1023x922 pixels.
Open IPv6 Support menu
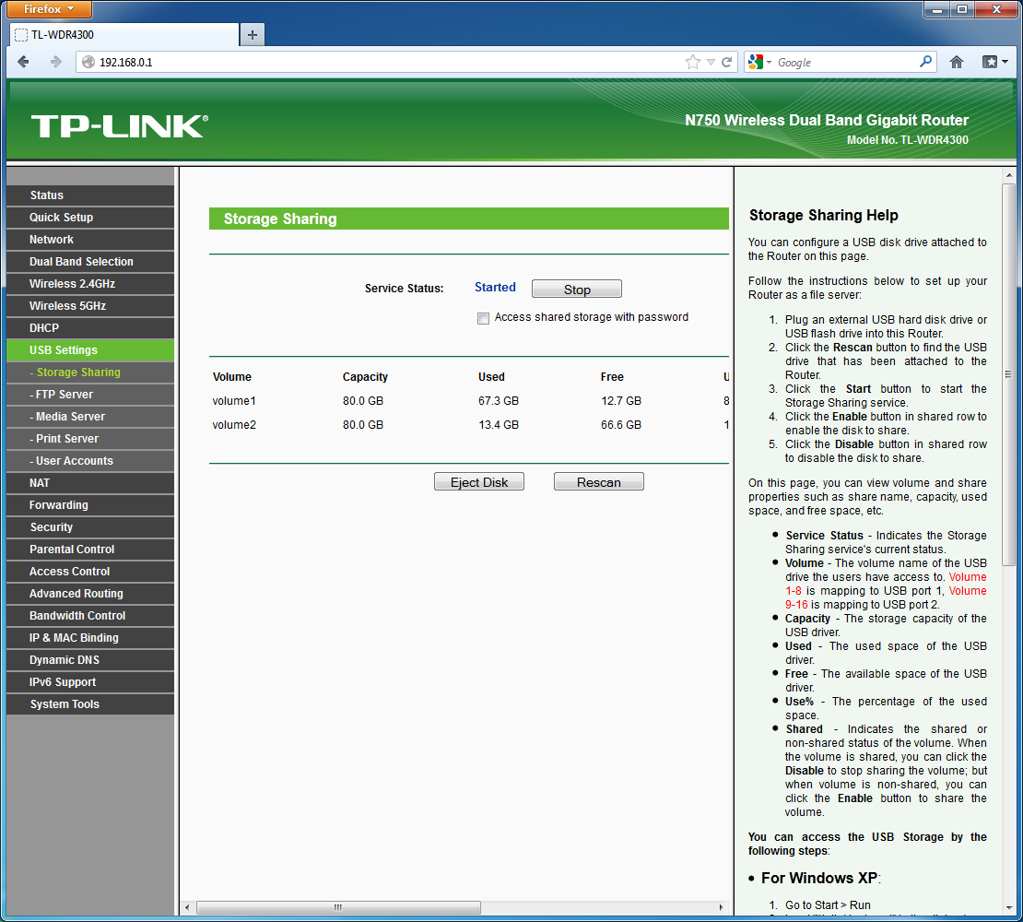(x=90, y=683)
